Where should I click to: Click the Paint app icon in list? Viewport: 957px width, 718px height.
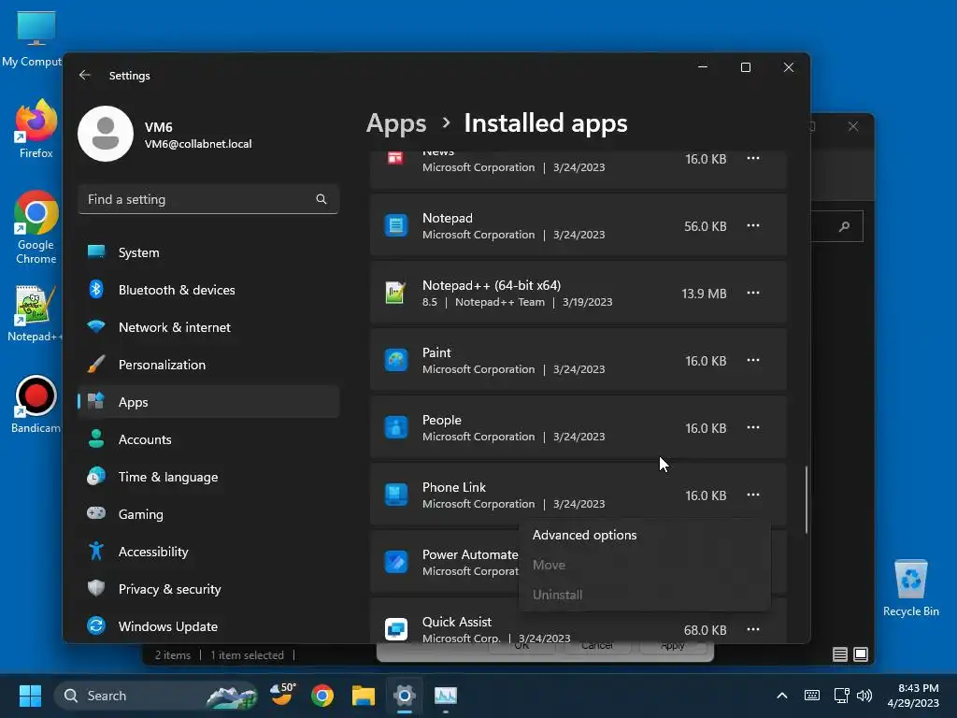[396, 360]
